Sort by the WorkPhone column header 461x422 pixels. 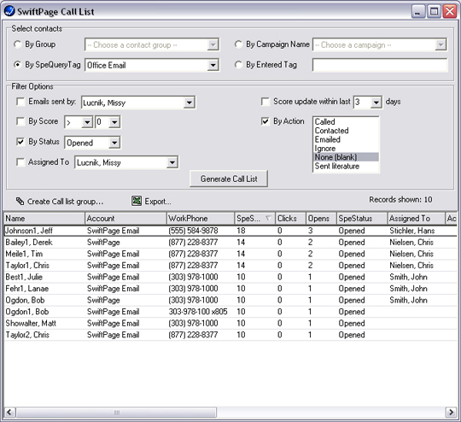(x=201, y=219)
